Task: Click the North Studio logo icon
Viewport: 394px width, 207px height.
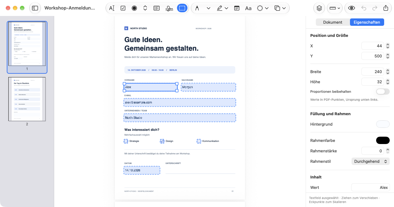Action: pyautogui.click(x=126, y=28)
